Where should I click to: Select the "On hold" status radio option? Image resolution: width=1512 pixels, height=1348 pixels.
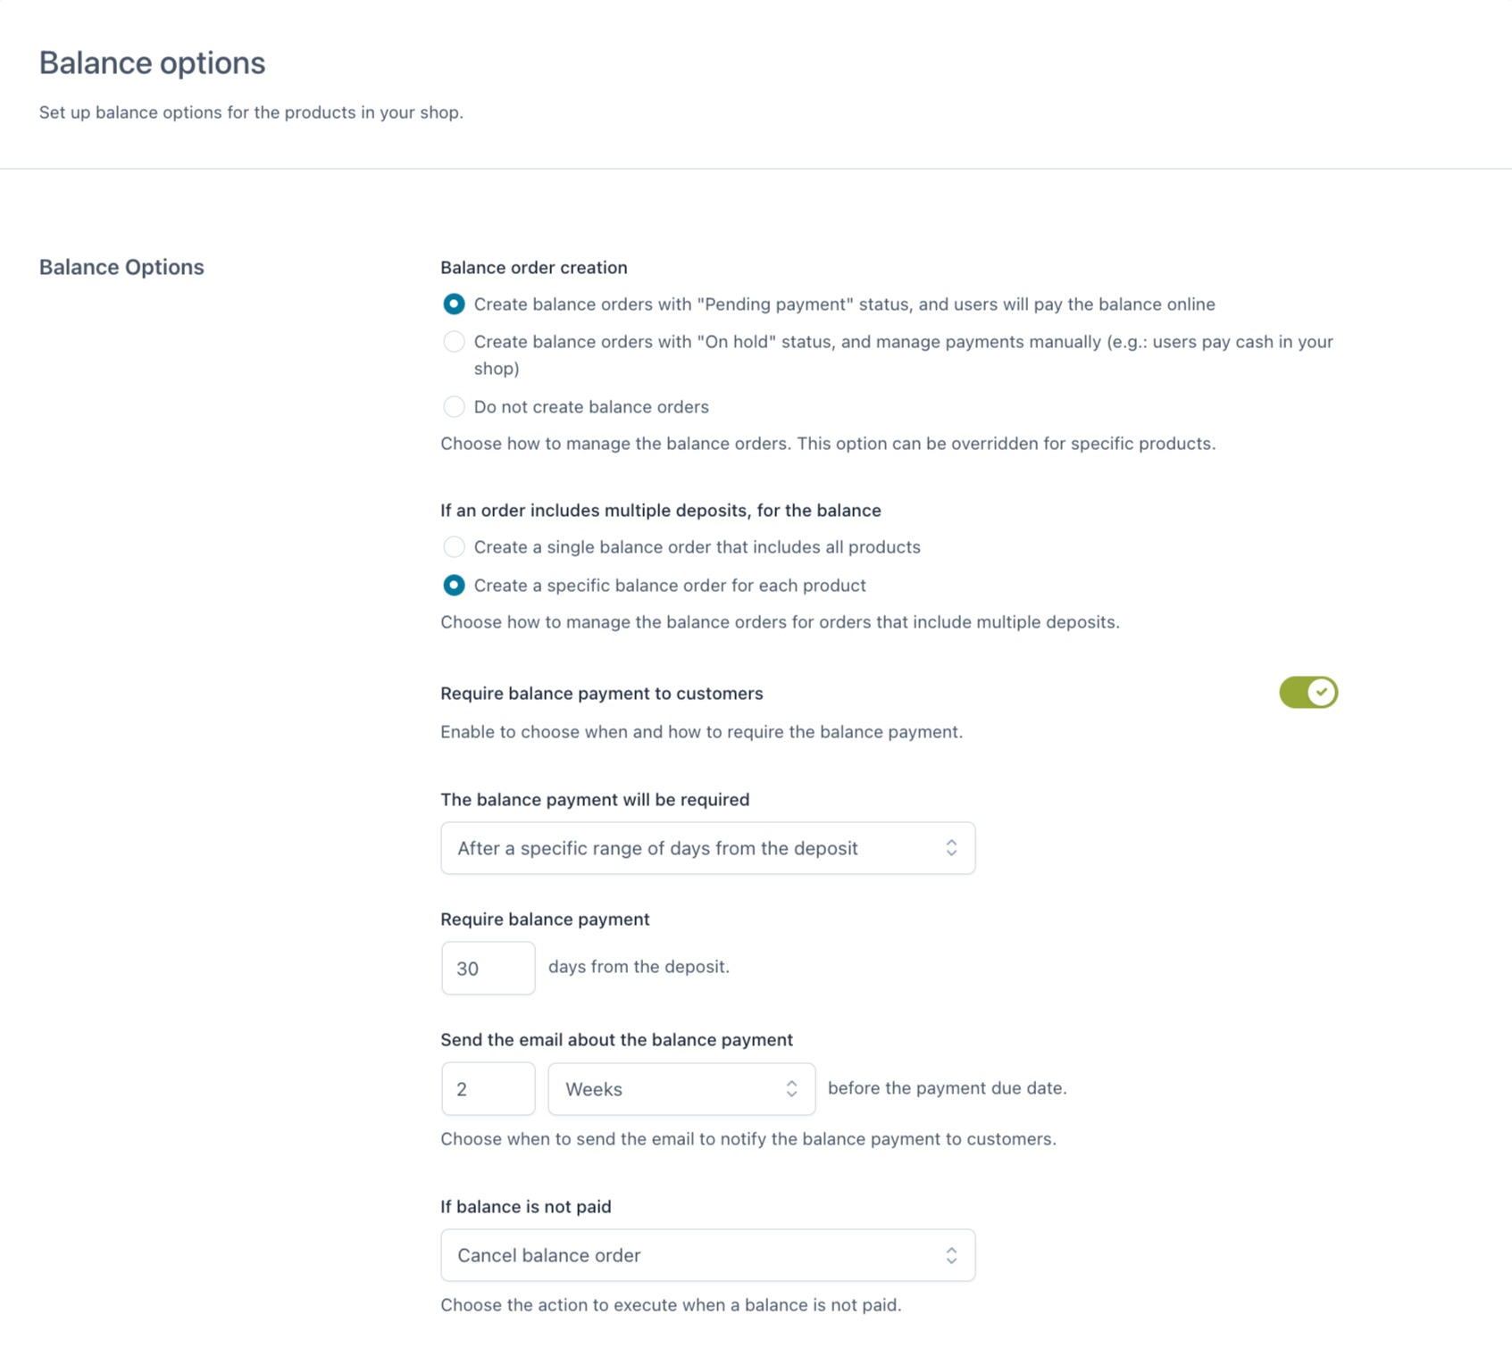click(454, 342)
